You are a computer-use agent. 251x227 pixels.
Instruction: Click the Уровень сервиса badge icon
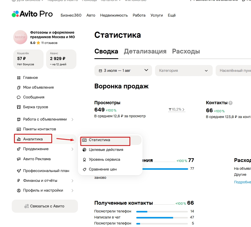[84, 160]
